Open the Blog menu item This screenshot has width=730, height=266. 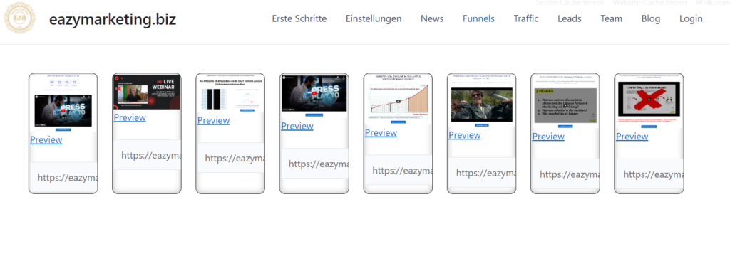coord(651,19)
